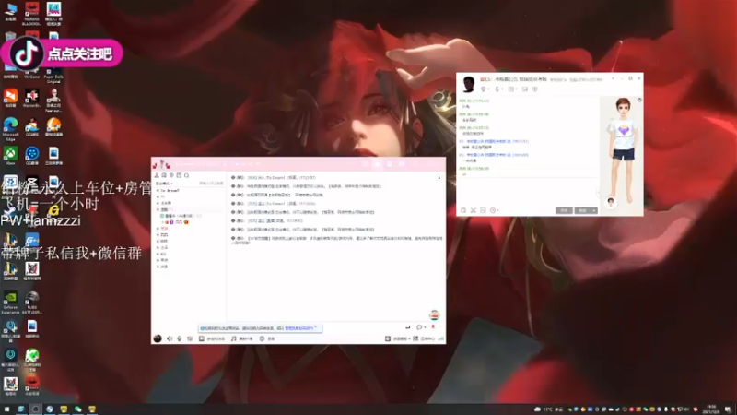Click the microphone icon in chat window toolbar
This screenshot has width=737, height=415.
[497, 89]
